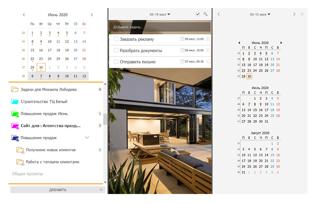
Task: Select 15 in right panel Август 2020
Action: pyautogui.click(x=272, y=155)
